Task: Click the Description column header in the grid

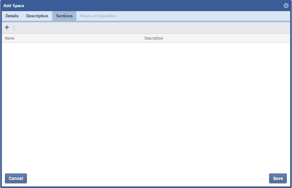Action: 154,38
